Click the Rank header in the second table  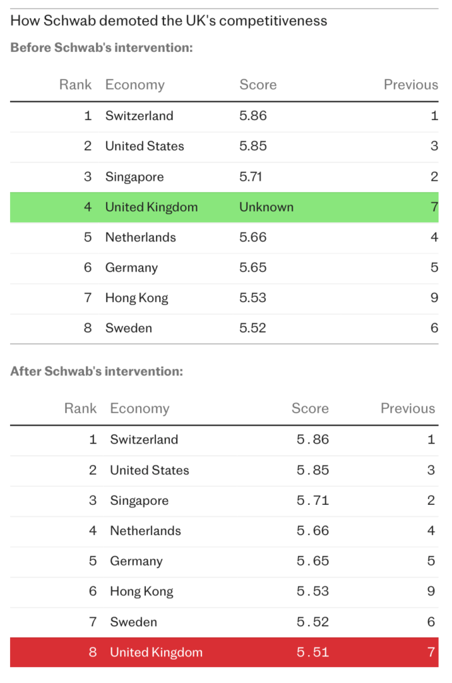pos(81,408)
